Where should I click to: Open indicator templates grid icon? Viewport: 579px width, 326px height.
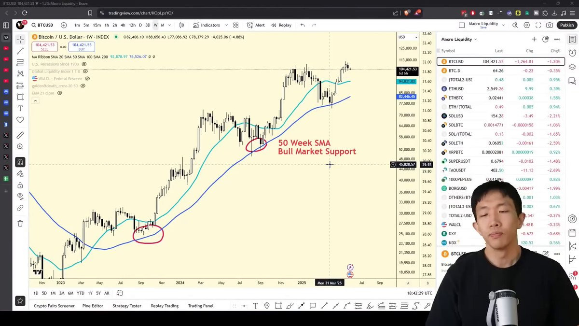tap(236, 25)
